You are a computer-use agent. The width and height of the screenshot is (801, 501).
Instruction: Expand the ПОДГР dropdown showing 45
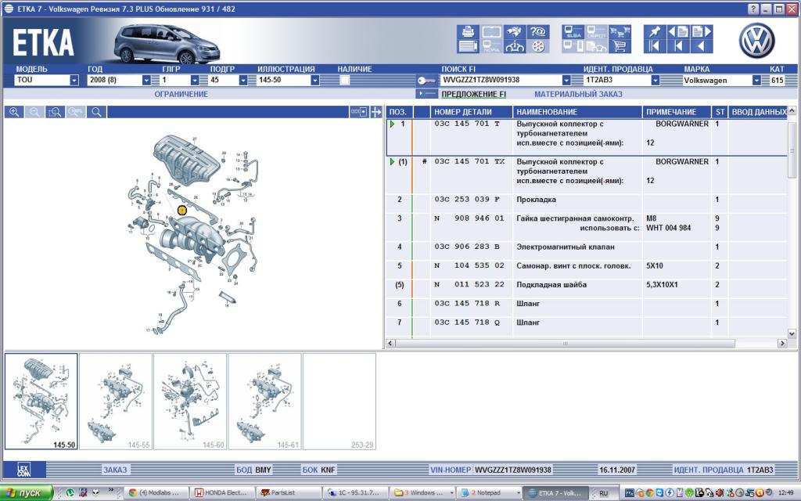(x=243, y=81)
